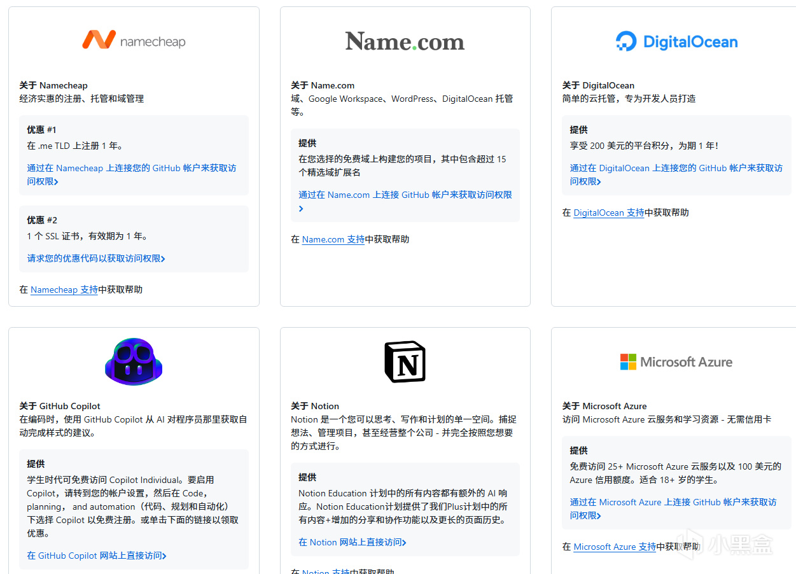Click the GitHub Copilot mascot icon
Viewport: 796px width, 574px height.
point(134,361)
